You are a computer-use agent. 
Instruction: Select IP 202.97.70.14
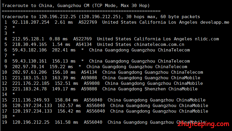click(28, 67)
